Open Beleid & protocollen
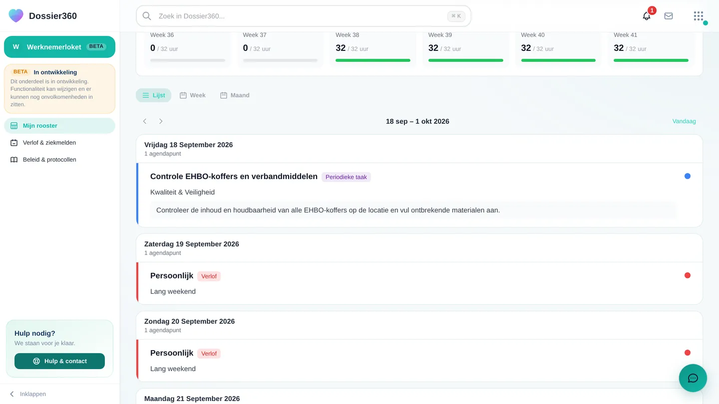The height and width of the screenshot is (404, 719). click(x=59, y=160)
